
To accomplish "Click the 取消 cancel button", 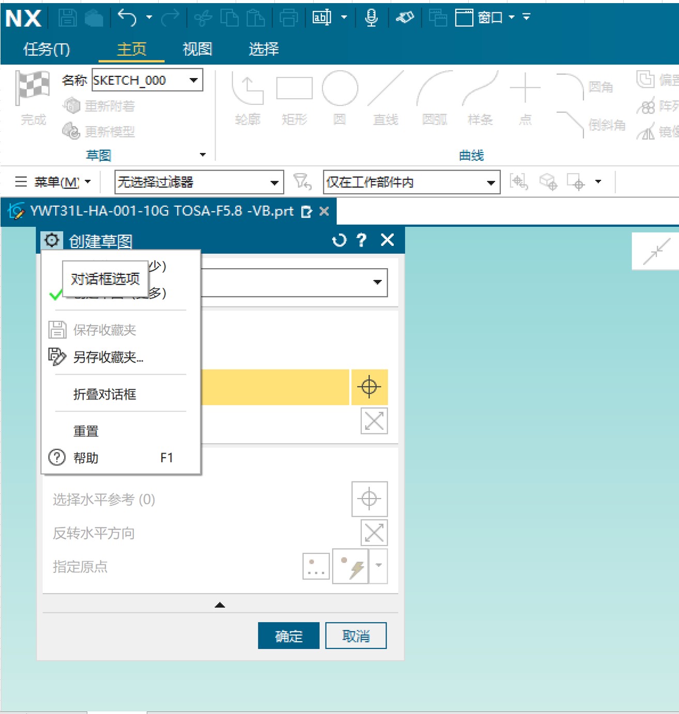I will click(356, 635).
